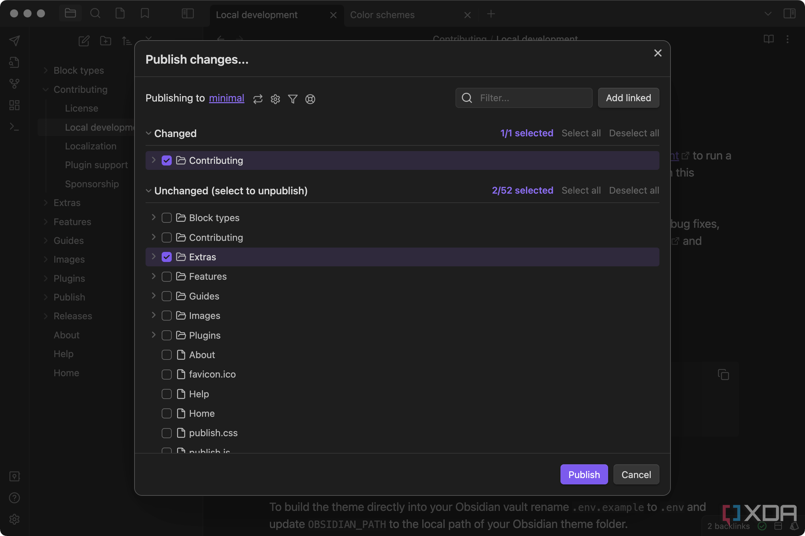
Task: Open the file explorer folder icon in title bar
Action: tap(70, 13)
